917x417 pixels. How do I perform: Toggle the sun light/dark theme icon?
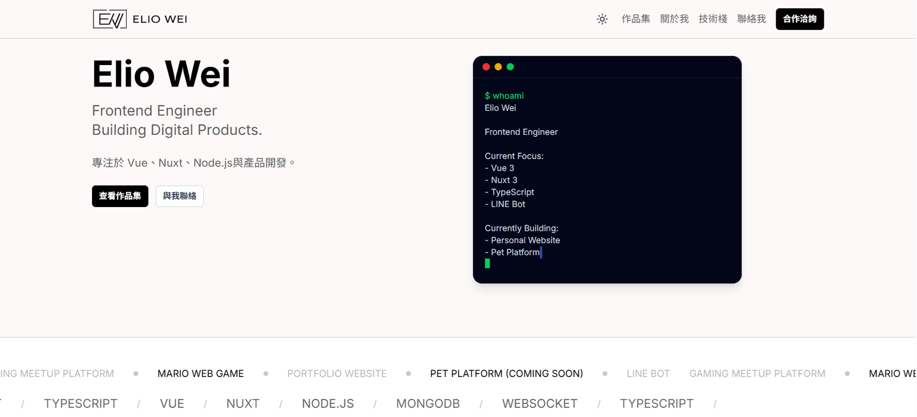click(602, 19)
